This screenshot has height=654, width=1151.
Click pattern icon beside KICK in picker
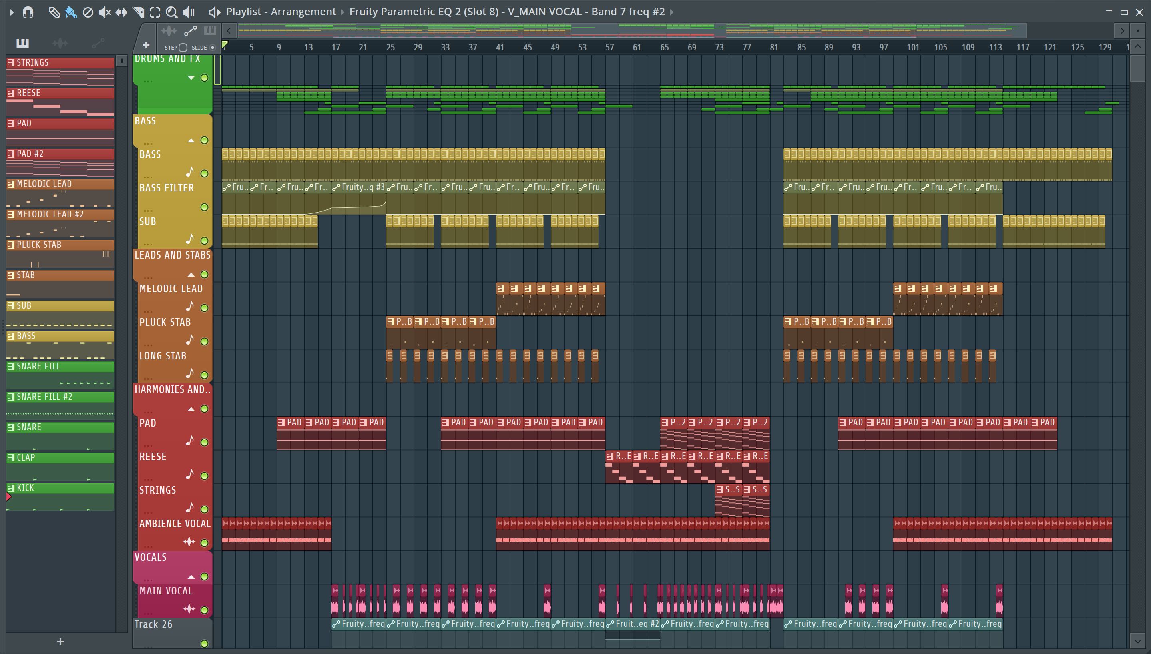click(x=11, y=488)
